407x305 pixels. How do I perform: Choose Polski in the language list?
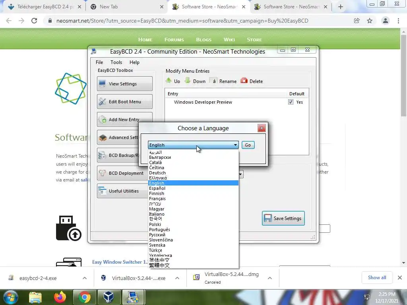(193, 225)
